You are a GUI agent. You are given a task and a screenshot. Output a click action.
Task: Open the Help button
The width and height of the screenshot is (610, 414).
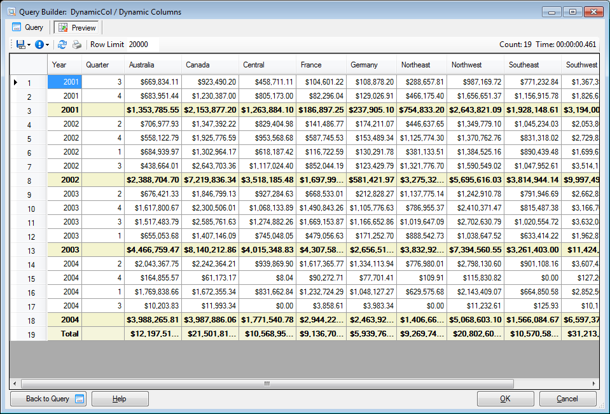click(120, 399)
